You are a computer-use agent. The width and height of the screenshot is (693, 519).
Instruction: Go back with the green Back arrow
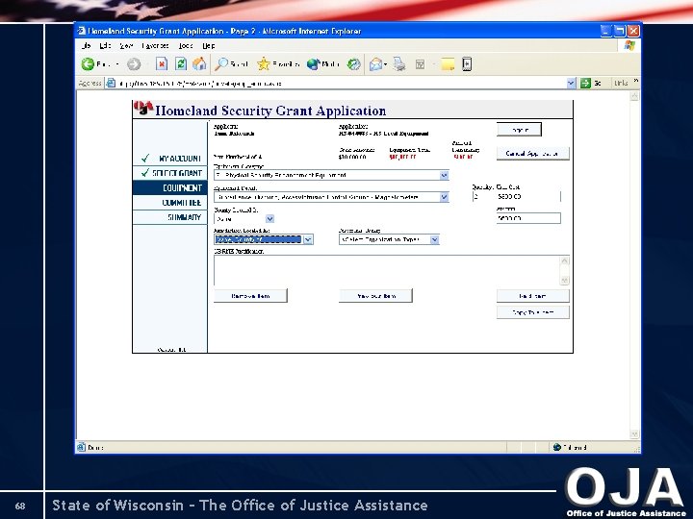88,64
